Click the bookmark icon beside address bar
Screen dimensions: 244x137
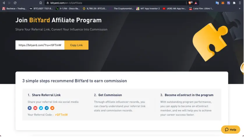click(x=40, y=3)
